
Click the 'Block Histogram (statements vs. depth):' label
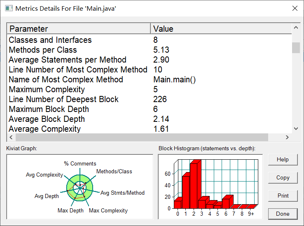pyautogui.click(x=207, y=148)
